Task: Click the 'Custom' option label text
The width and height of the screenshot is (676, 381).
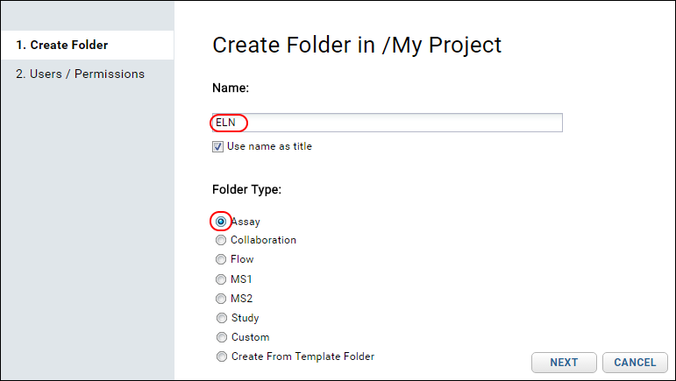Action: [251, 337]
